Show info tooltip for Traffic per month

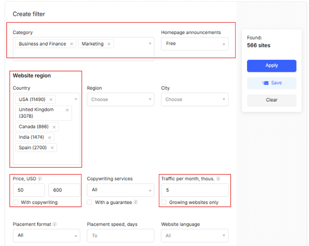click(218, 179)
